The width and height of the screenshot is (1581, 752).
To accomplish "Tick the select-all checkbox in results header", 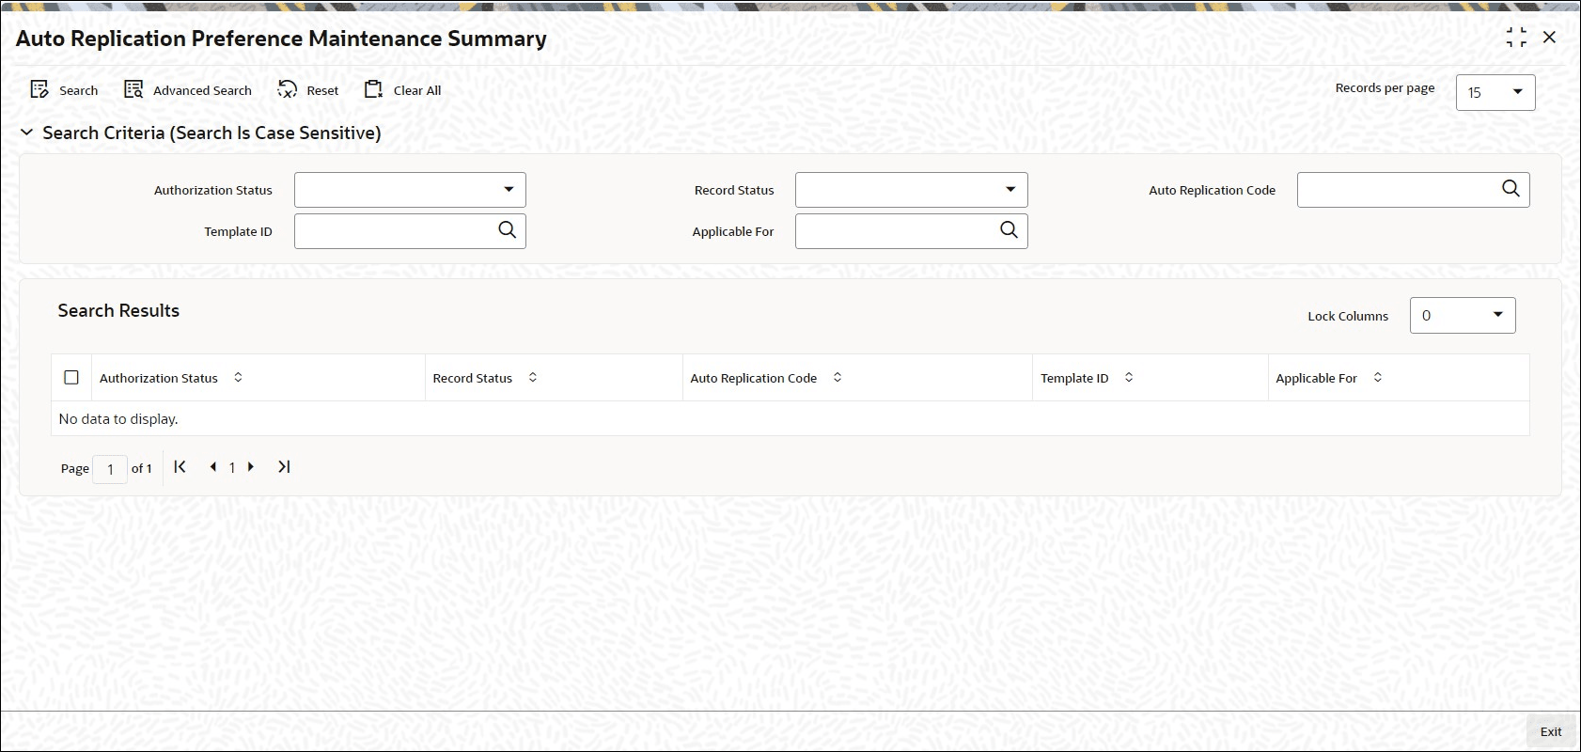I will [71, 377].
